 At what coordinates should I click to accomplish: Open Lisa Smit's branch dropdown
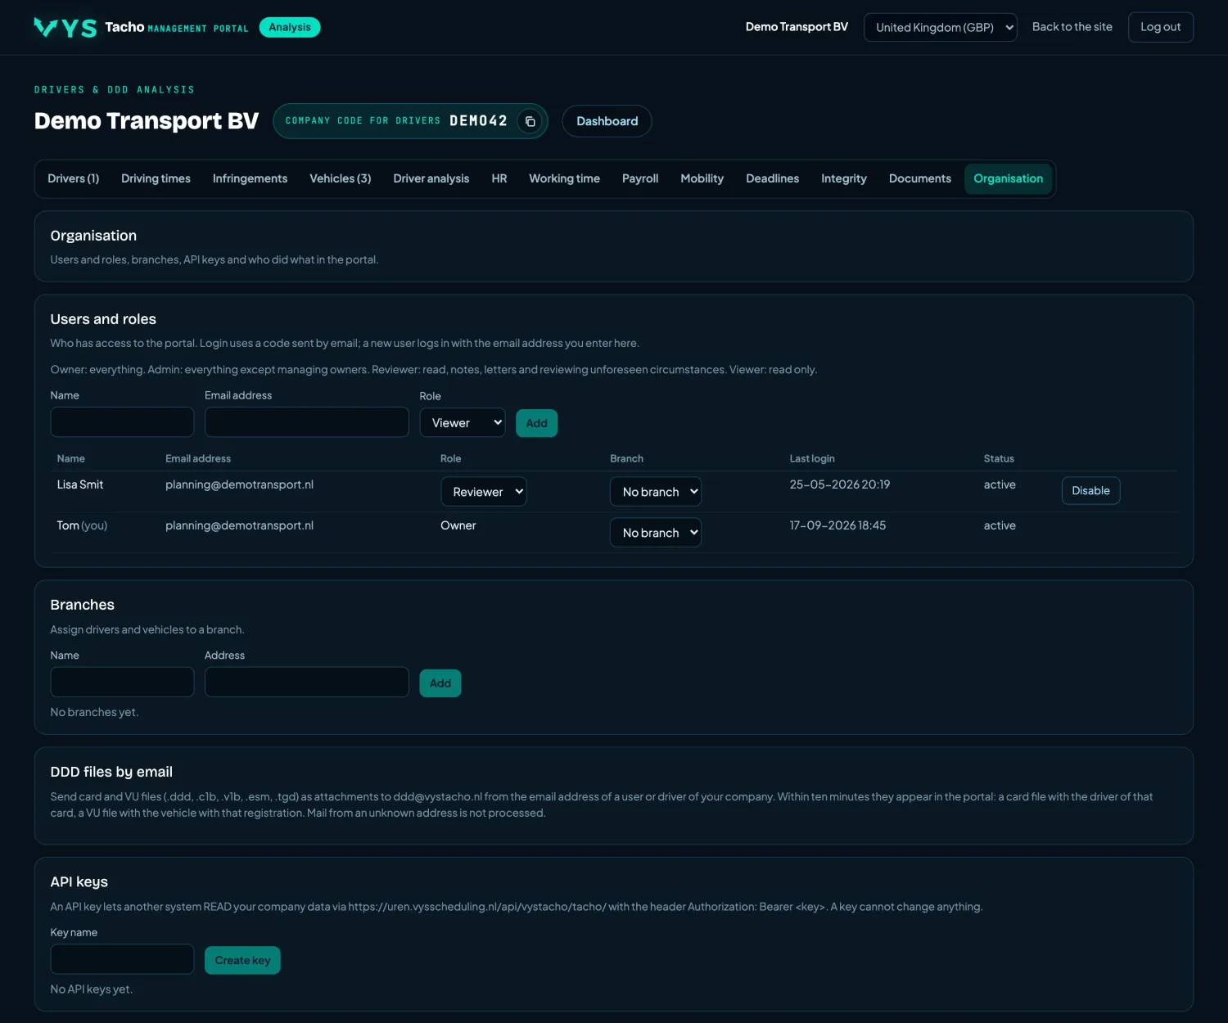[656, 492]
